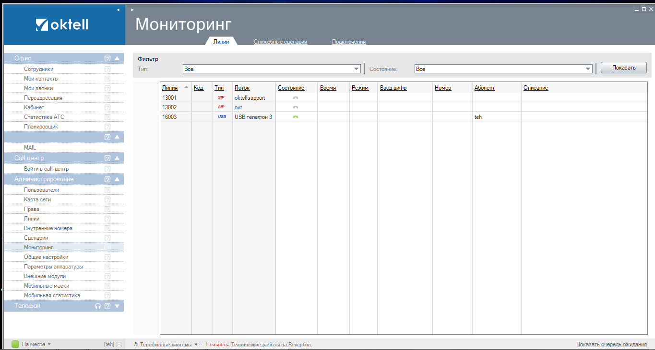Expand the Телефон section
Screen dimensions: 655x350
coord(117,306)
